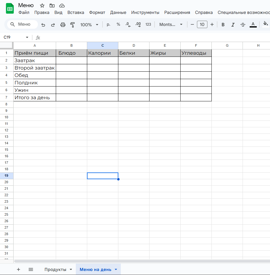This screenshot has width=270, height=275.
Task: Format as percent
Action: point(118,24)
